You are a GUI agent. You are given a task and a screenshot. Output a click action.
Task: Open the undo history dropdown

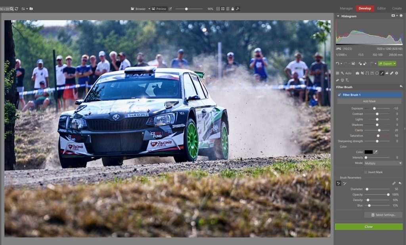pos(341,63)
